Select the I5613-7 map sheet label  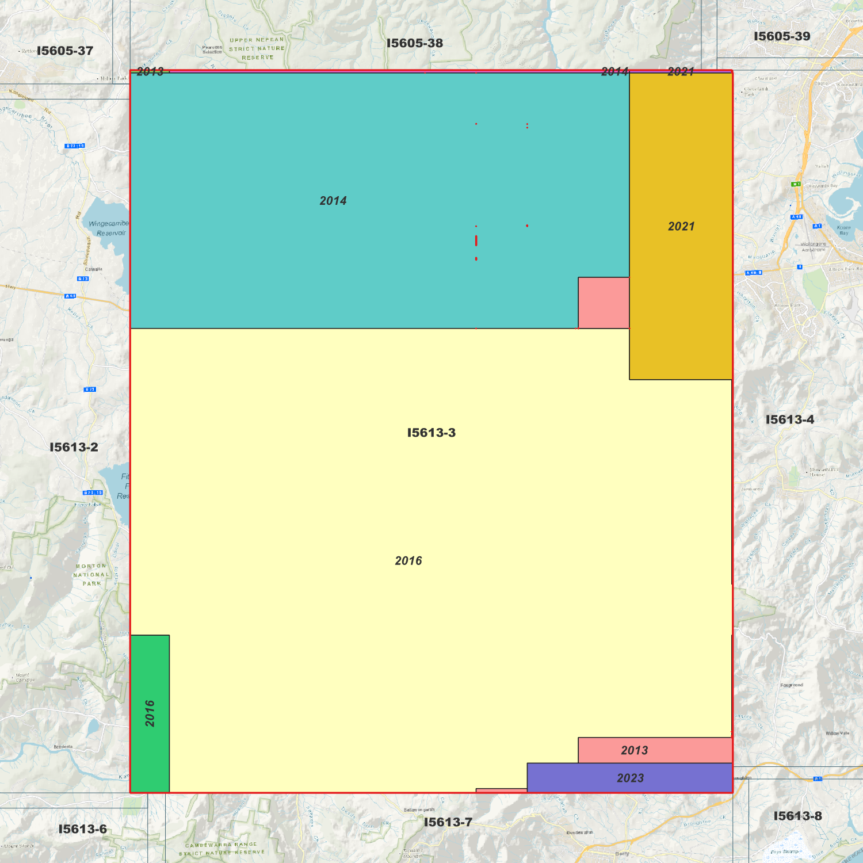[x=448, y=822]
